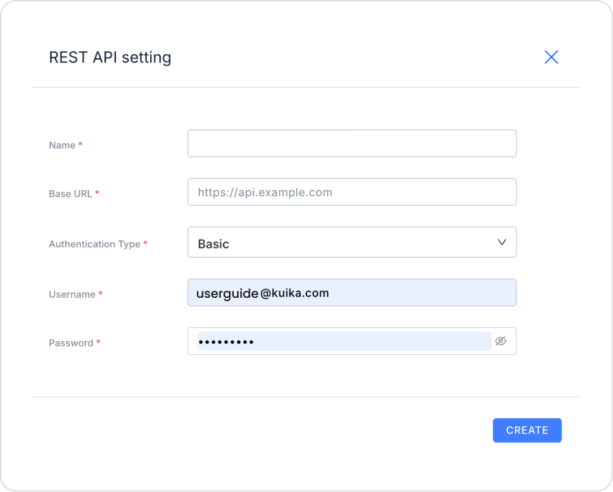Open the Basic authentication type combo box
This screenshot has height=492, width=613.
343,243
